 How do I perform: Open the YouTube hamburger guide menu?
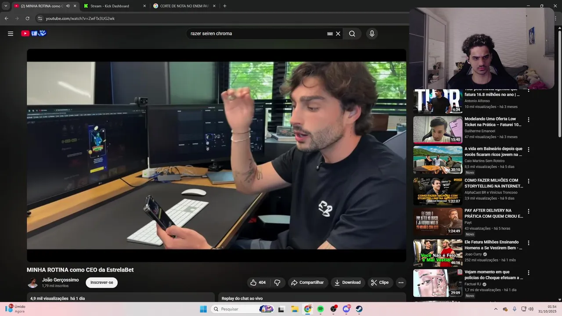(x=11, y=33)
